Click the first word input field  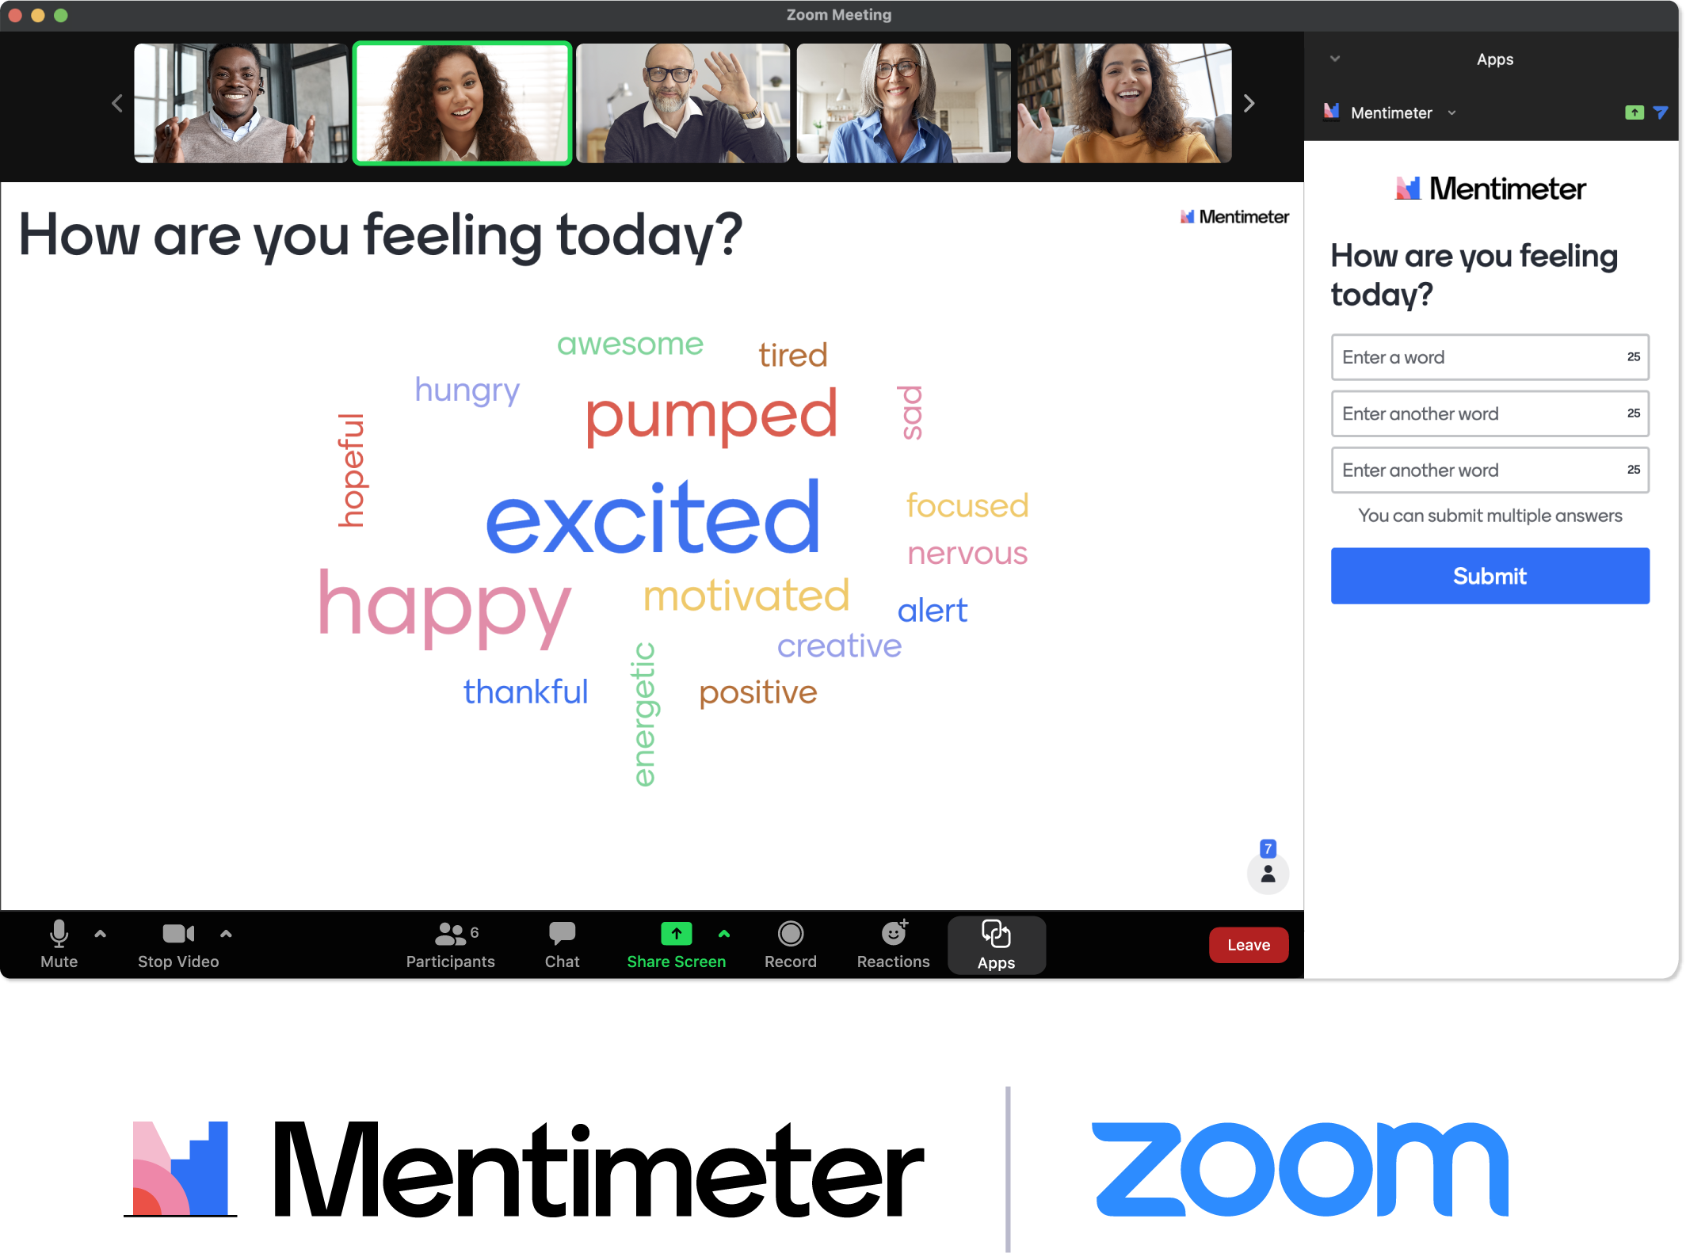[x=1490, y=356]
